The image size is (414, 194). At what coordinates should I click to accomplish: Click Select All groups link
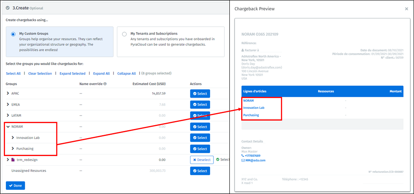[13, 73]
